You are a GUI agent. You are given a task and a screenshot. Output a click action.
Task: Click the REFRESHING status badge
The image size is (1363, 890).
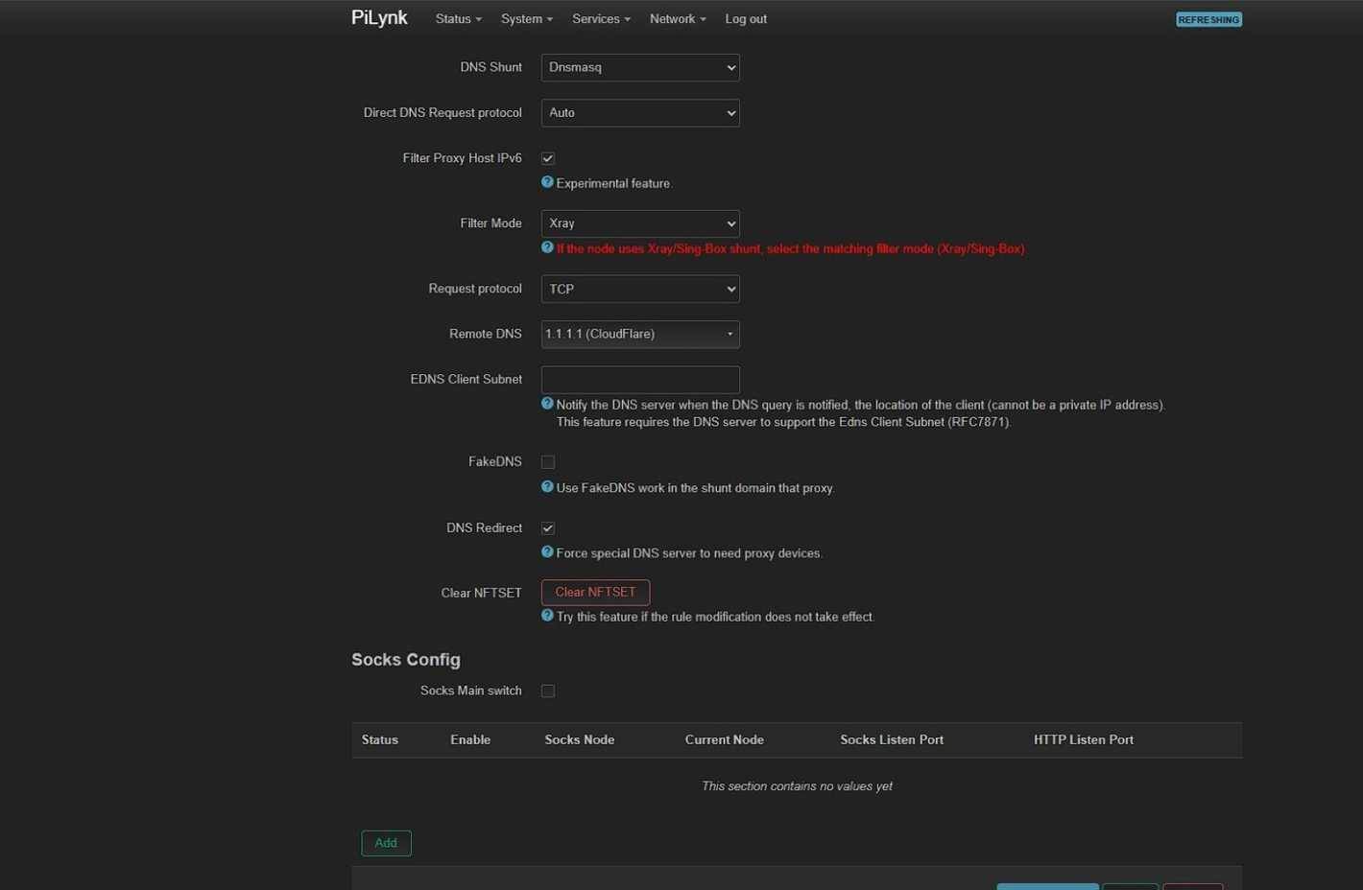[x=1208, y=19]
